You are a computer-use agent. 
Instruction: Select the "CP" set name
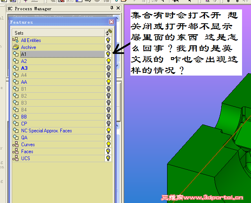(24, 124)
